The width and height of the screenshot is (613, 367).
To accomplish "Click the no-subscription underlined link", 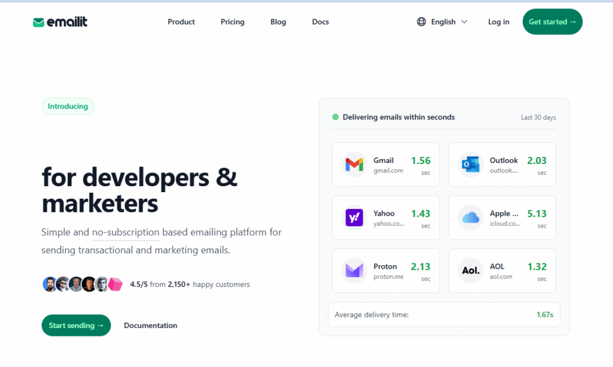I will pos(126,232).
